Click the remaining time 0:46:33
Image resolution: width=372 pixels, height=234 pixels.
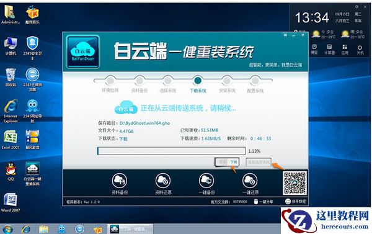click(260, 138)
